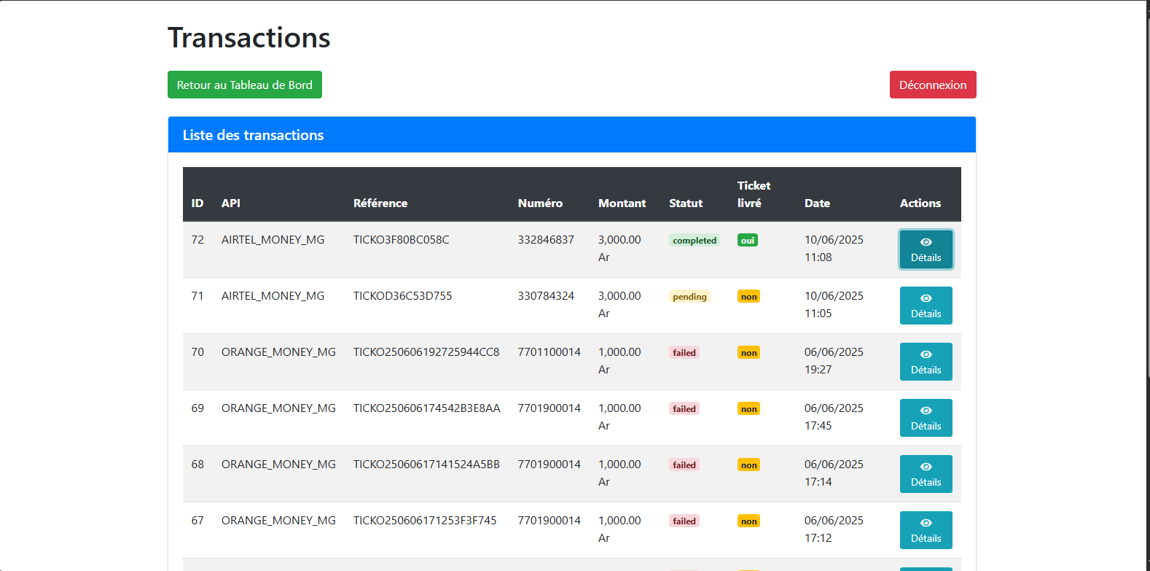Click the Référence column header
1150x571 pixels.
tap(380, 203)
